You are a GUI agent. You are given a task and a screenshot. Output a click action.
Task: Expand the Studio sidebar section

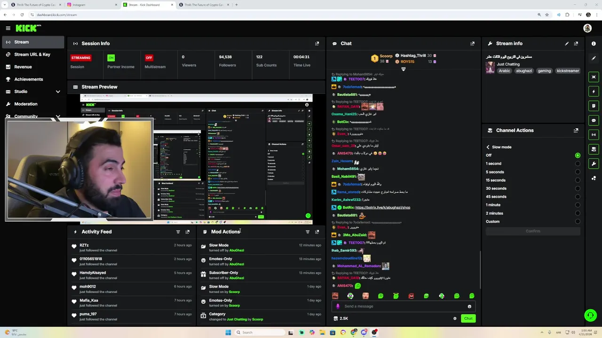(58, 92)
